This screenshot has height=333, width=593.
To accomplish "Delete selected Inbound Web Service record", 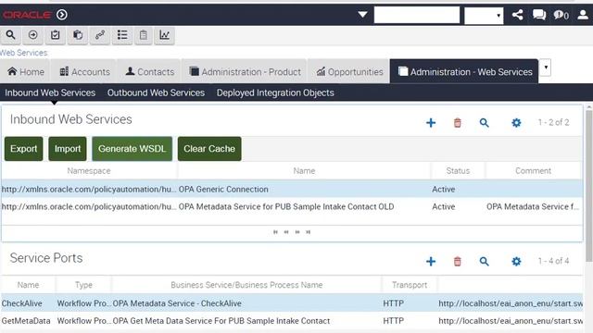I will point(457,123).
